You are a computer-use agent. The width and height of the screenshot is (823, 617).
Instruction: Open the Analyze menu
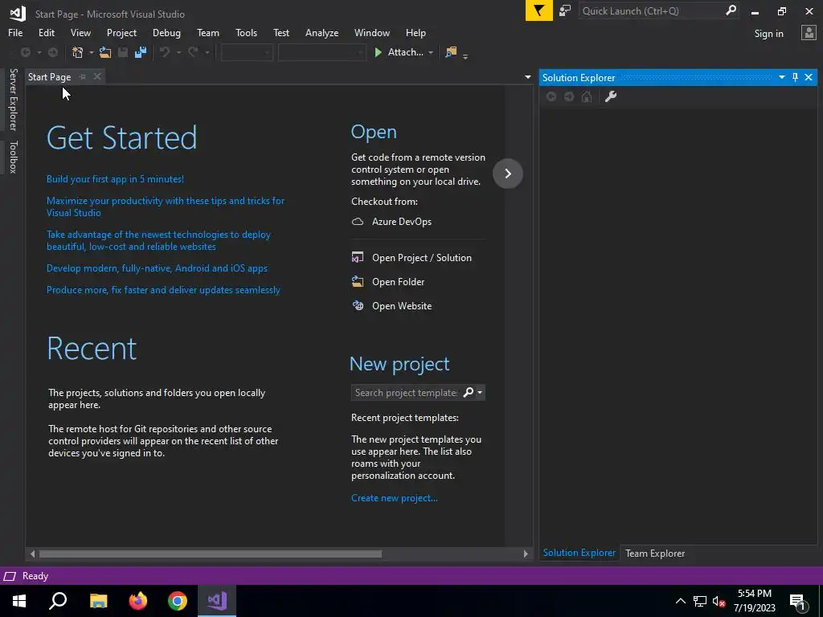[321, 32]
